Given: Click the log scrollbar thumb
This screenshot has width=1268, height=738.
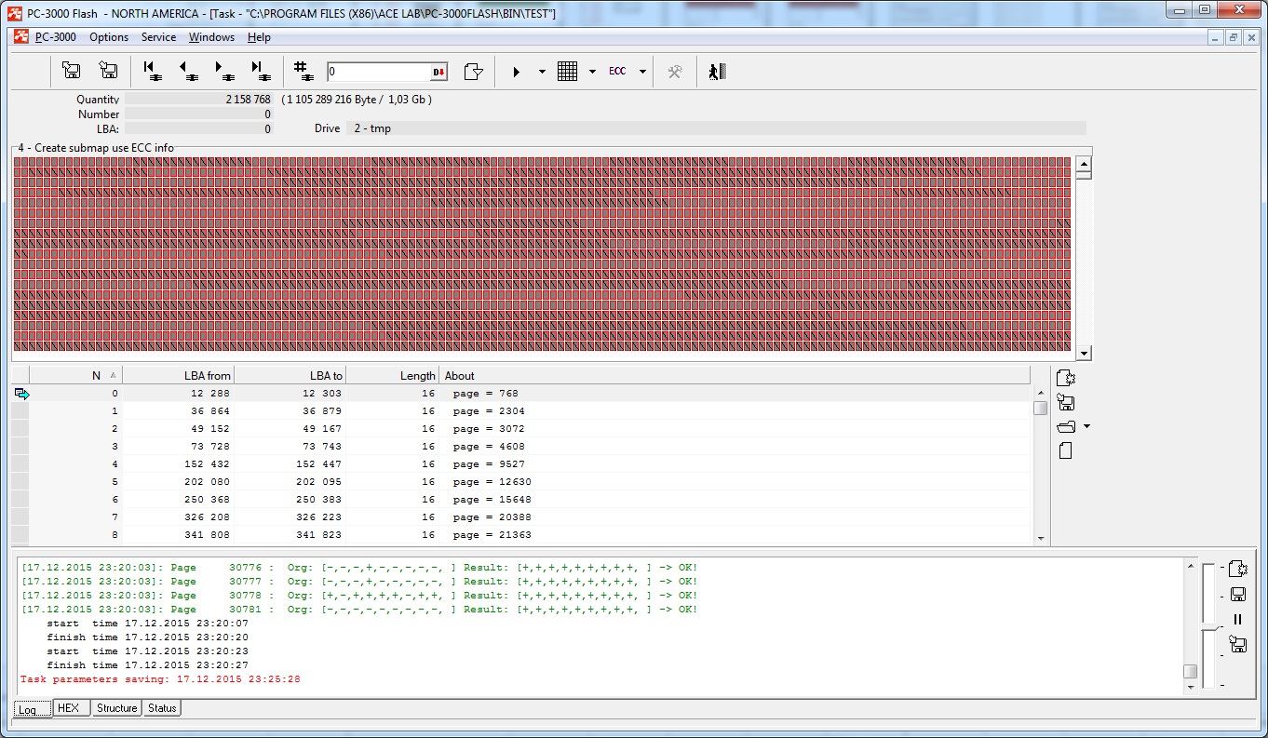Looking at the screenshot, I should (x=1190, y=672).
